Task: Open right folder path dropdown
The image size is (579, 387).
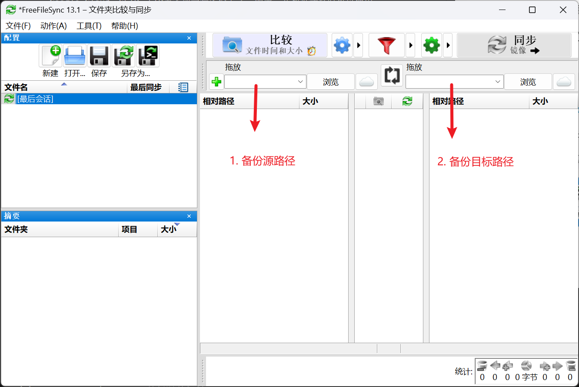Action: (498, 82)
